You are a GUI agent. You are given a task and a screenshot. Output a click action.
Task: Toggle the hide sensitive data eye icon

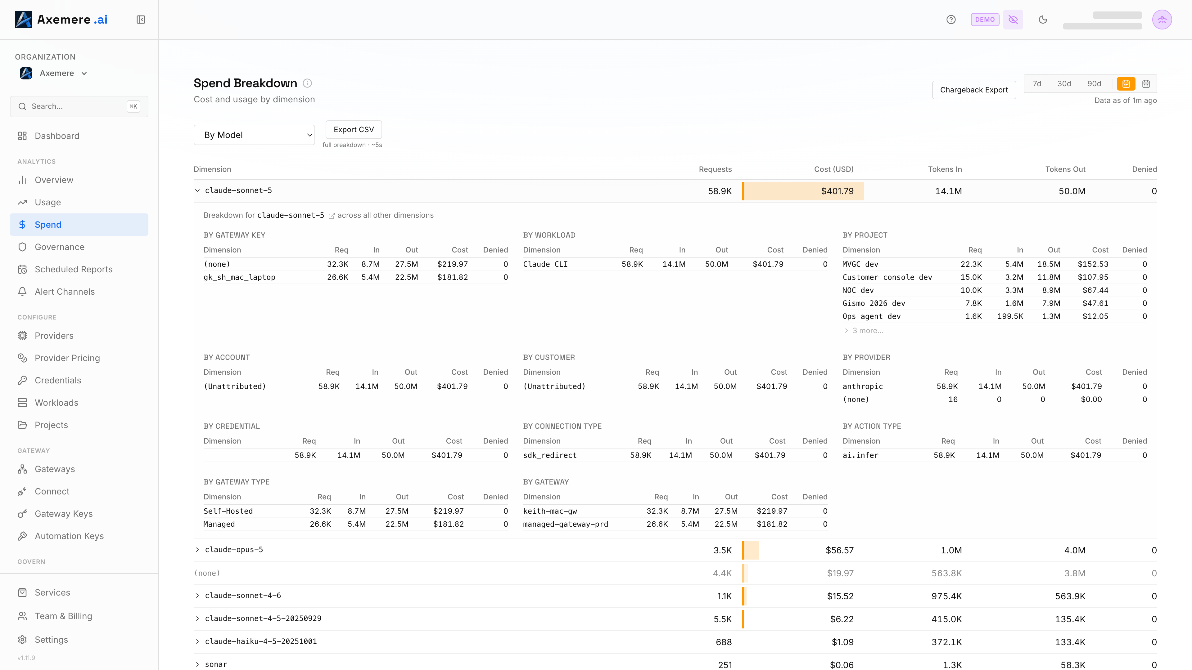click(x=1013, y=20)
